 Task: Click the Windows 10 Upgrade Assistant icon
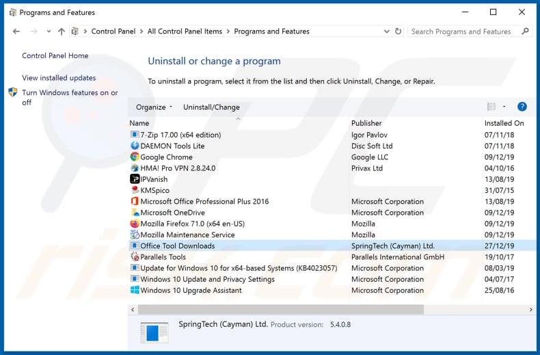(x=135, y=290)
